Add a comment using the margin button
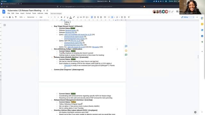This screenshot has height=115, width=205. point(126,46)
